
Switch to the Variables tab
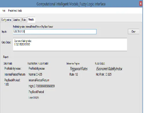[17, 20]
